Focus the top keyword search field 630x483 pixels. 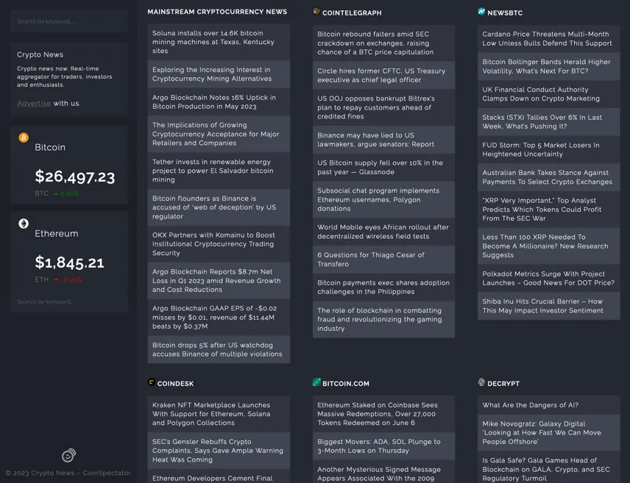pos(69,21)
